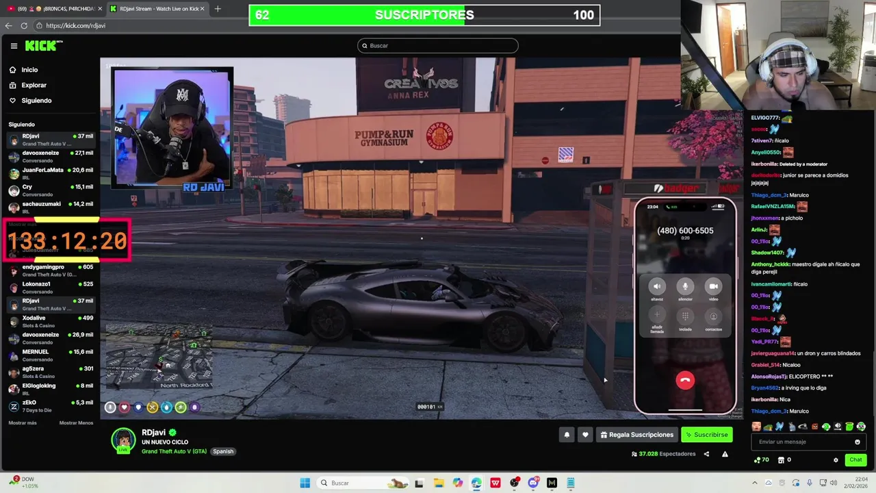The width and height of the screenshot is (876, 493).
Task: Share the stream with the share icon
Action: [x=706, y=454]
